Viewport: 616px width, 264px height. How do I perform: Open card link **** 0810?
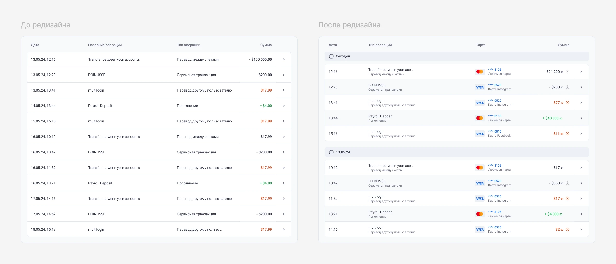(x=495, y=131)
